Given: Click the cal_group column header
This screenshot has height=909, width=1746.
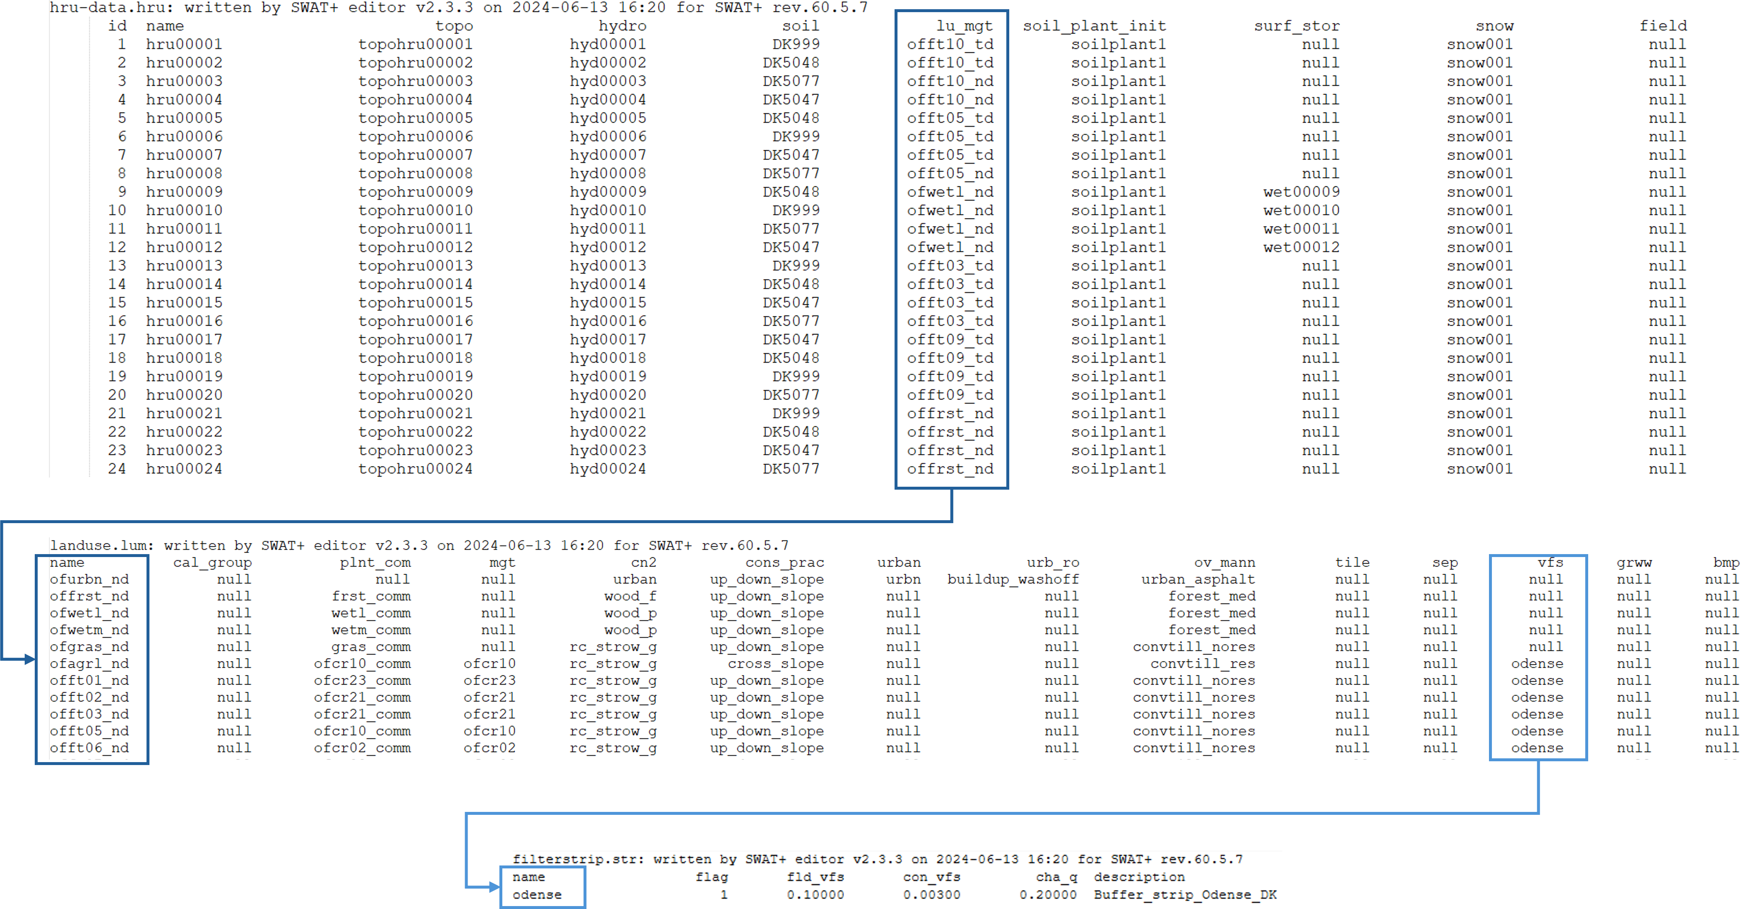Looking at the screenshot, I should pyautogui.click(x=212, y=562).
